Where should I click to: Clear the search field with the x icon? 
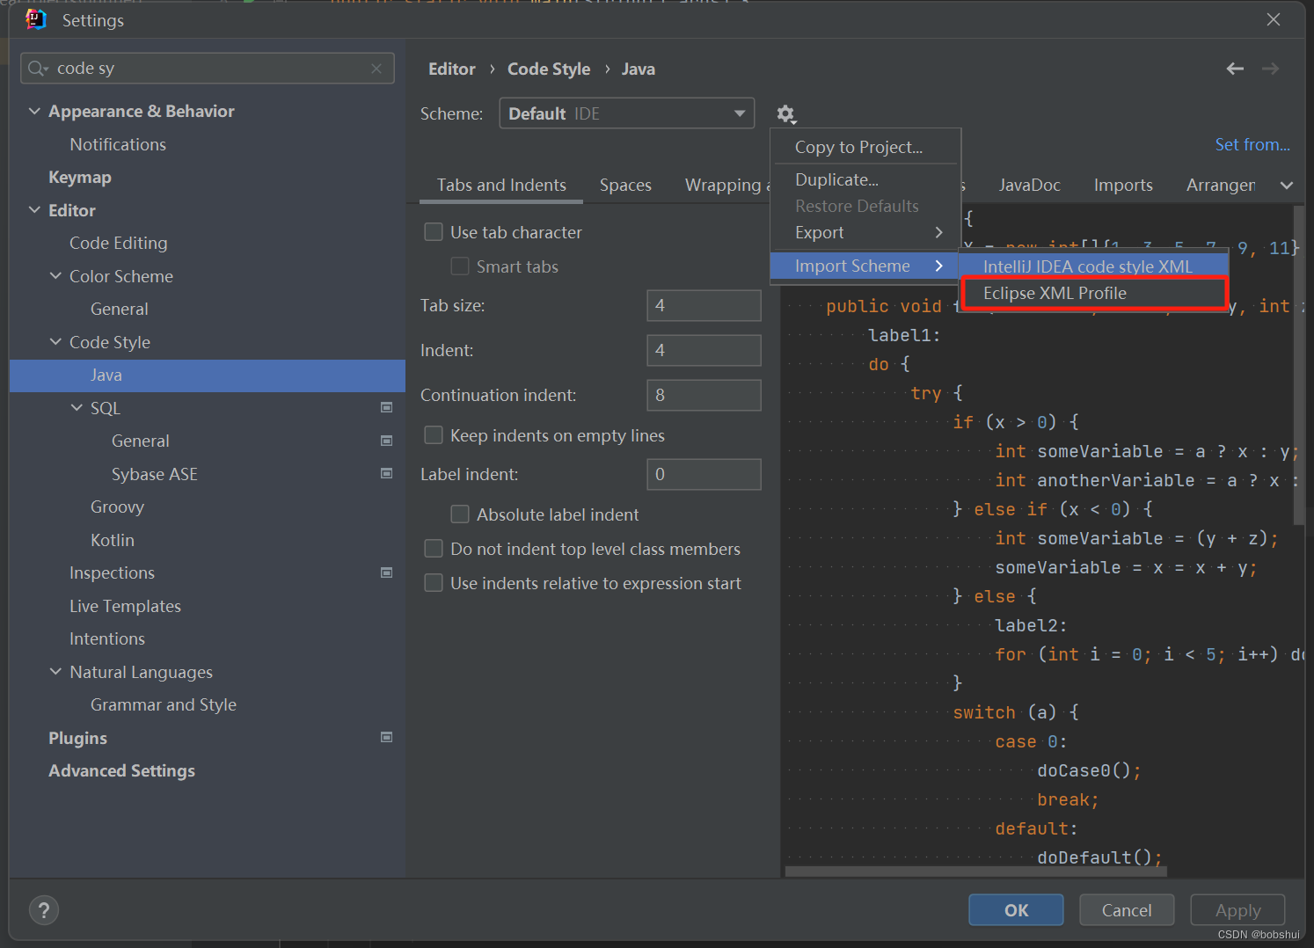coord(376,69)
